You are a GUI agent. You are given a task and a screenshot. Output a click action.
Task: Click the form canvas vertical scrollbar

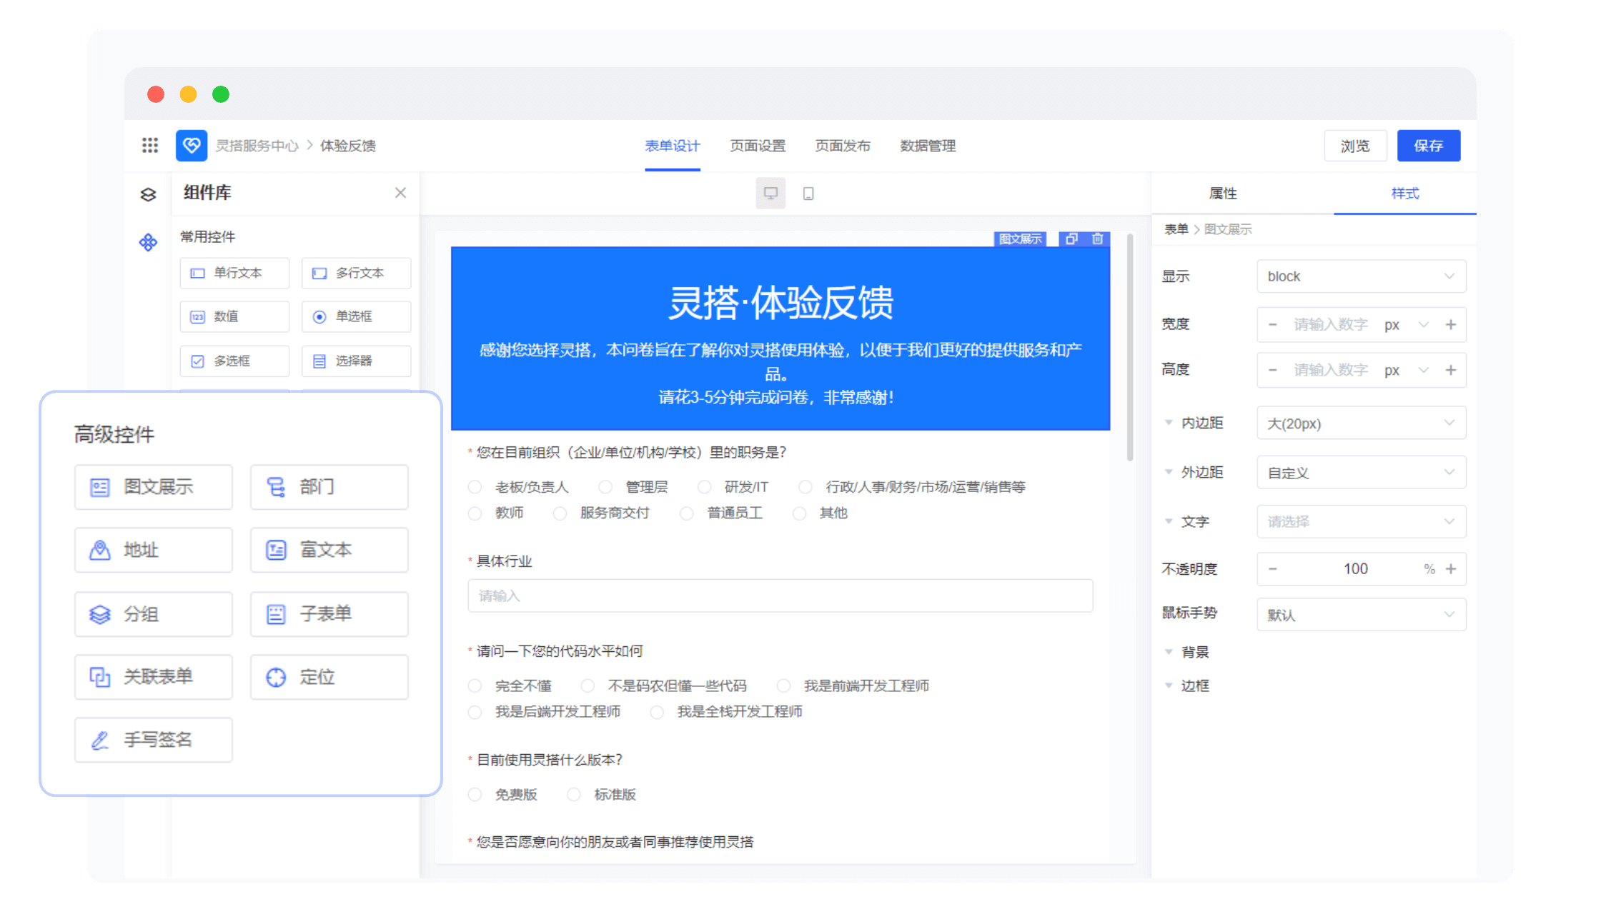click(1130, 347)
